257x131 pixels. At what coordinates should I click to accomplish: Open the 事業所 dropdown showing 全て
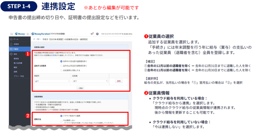tap(52, 81)
